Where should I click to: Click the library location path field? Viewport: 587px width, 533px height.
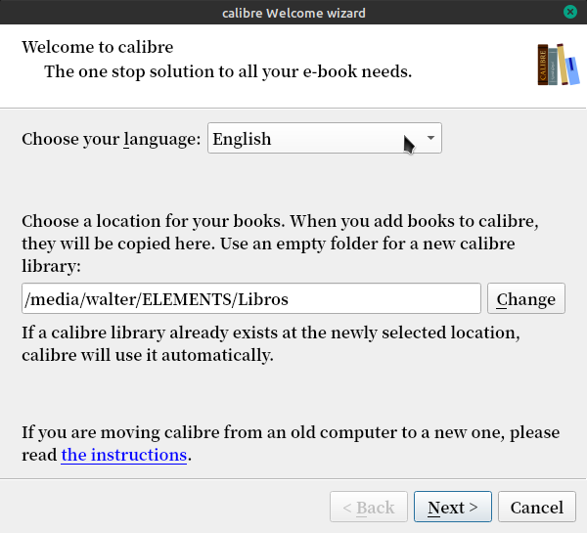point(251,298)
